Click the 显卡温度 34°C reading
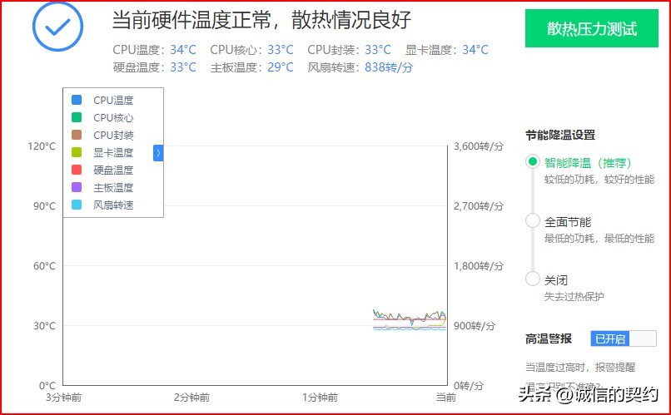671x415 pixels. tap(447, 50)
